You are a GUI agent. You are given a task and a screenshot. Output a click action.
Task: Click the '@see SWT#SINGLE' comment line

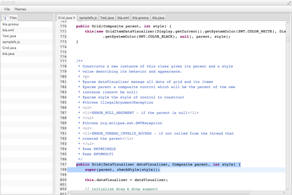point(99,149)
